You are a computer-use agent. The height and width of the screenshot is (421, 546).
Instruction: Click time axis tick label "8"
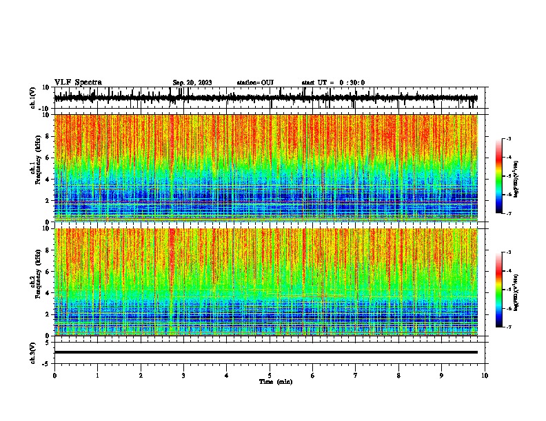(x=398, y=376)
